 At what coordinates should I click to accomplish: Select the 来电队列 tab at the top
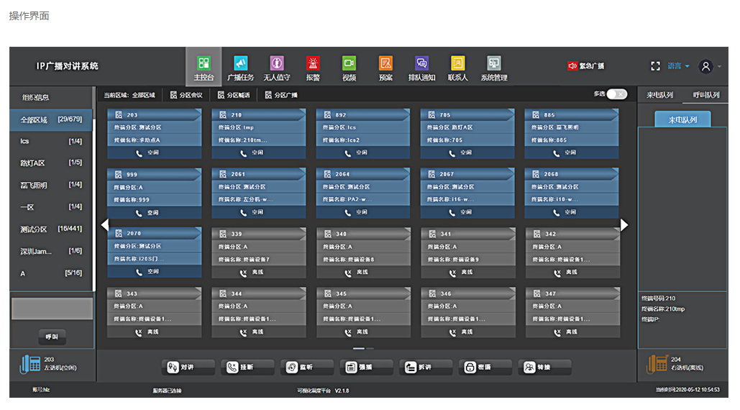[x=659, y=95]
